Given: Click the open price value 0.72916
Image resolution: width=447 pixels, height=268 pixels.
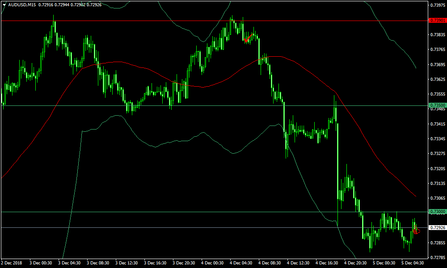Looking at the screenshot, I should [x=45, y=5].
